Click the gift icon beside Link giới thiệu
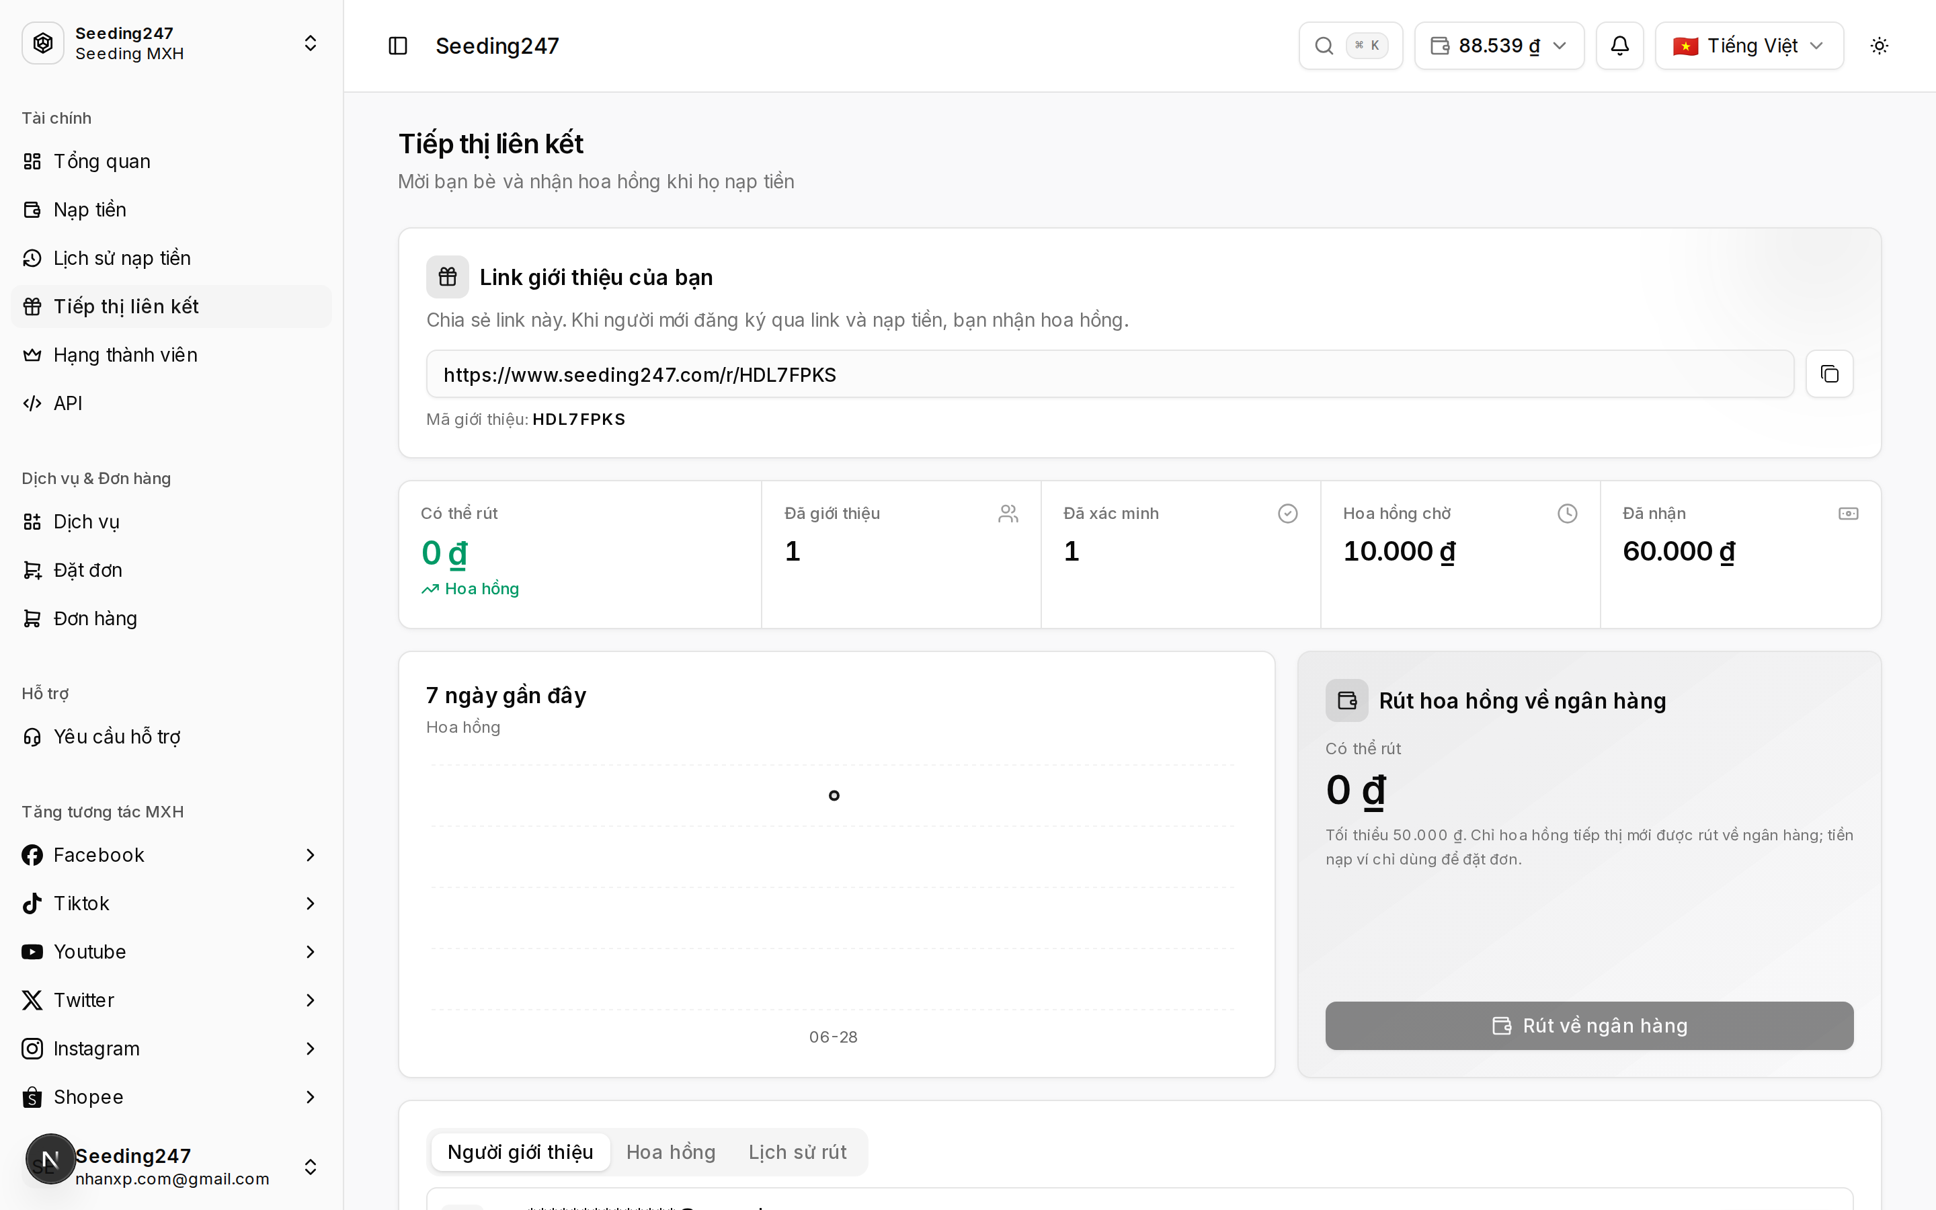This screenshot has height=1210, width=1936. click(447, 277)
